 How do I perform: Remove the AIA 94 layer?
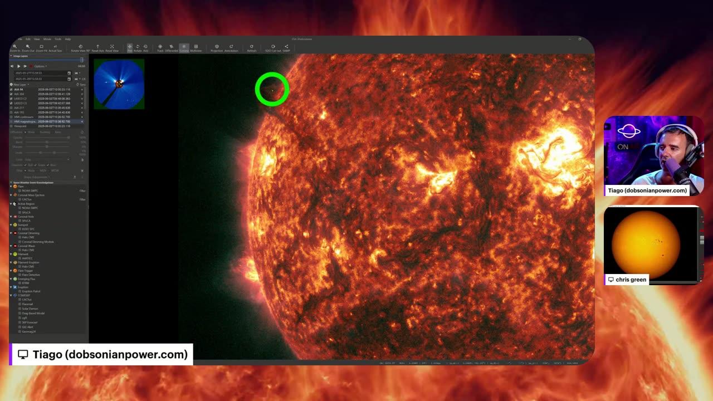82,90
